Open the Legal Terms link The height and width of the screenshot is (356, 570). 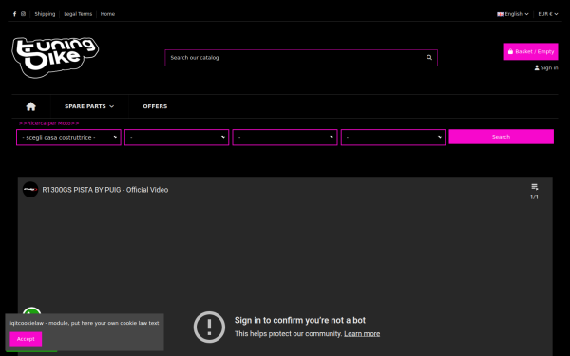[78, 14]
